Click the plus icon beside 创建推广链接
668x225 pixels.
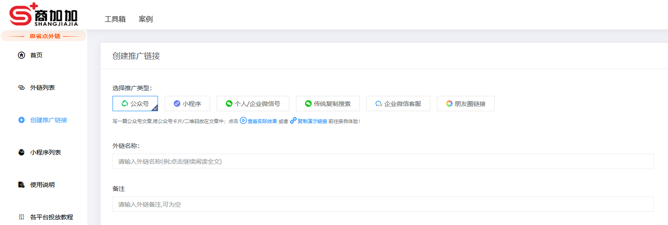21,120
